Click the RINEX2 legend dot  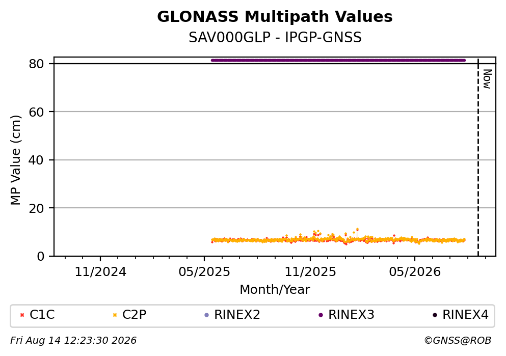207,315
